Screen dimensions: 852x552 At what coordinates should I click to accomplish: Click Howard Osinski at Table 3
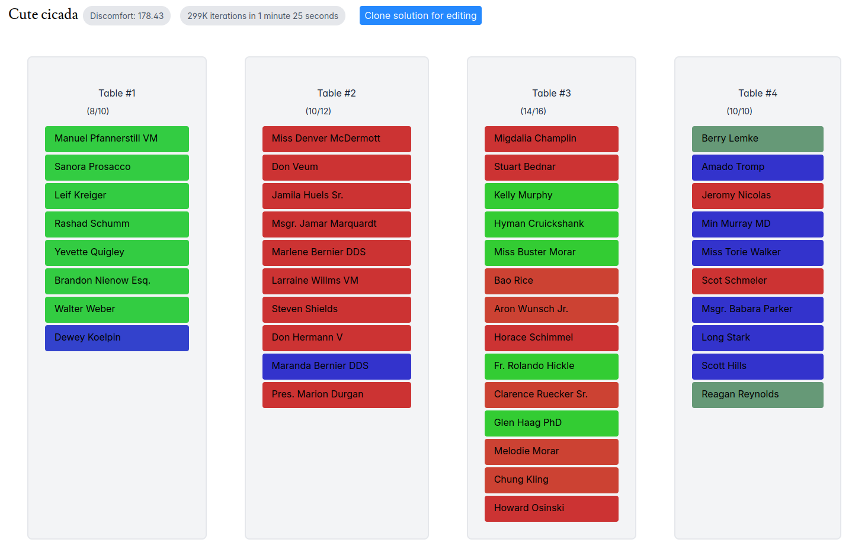pos(551,508)
